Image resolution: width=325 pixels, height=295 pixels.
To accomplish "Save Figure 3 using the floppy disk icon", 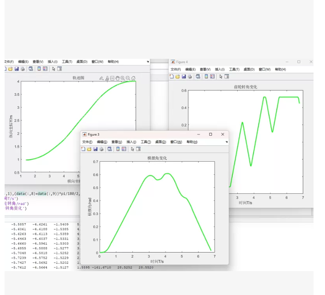I will coord(95,149).
